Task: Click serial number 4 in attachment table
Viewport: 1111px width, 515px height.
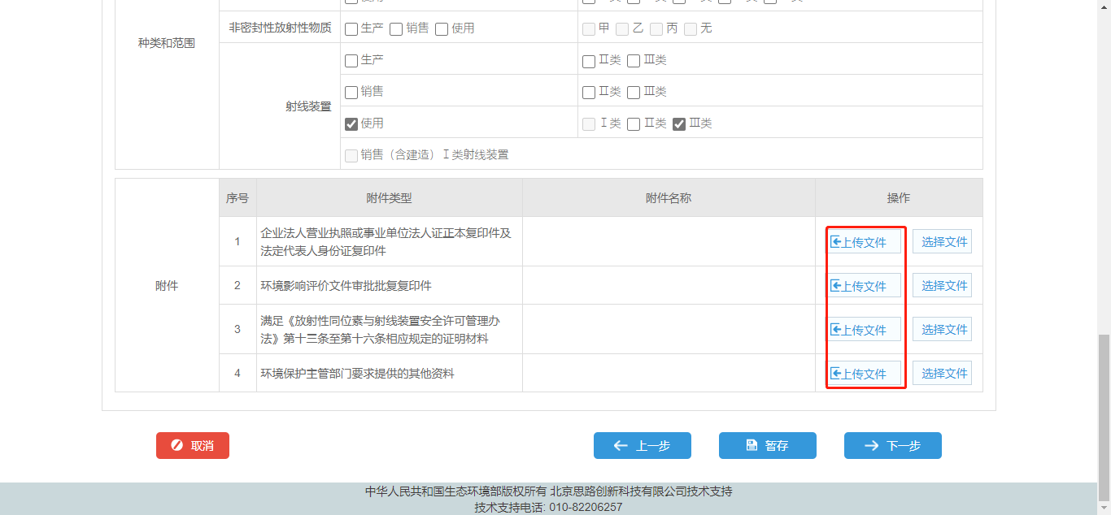Action: 237,373
